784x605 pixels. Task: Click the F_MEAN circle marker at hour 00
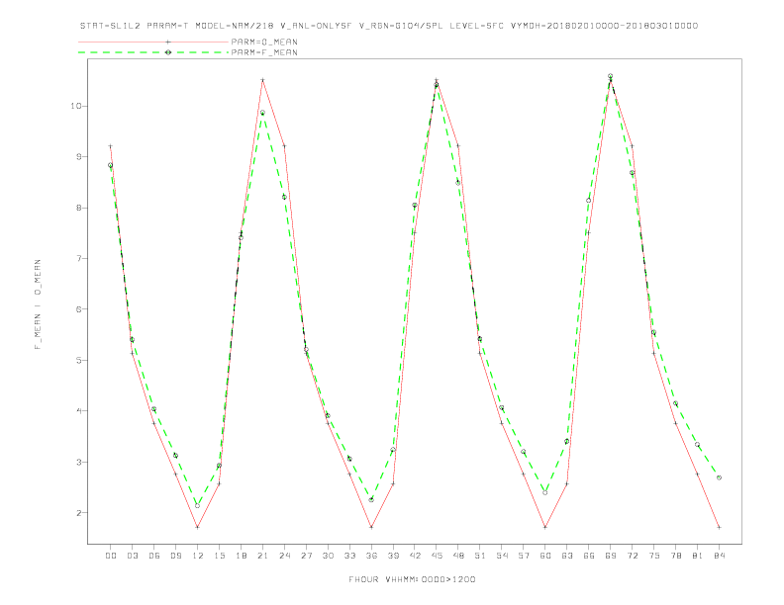click(111, 165)
